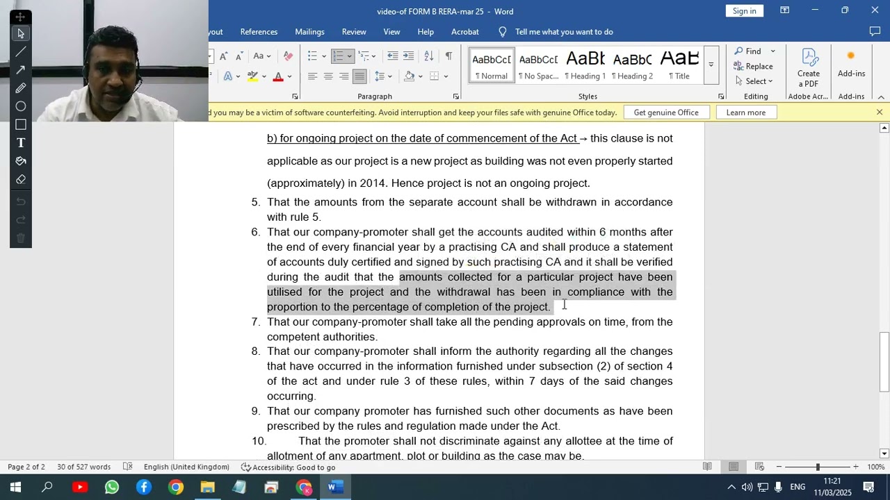Switch to Web Layout view

[x=759, y=467]
